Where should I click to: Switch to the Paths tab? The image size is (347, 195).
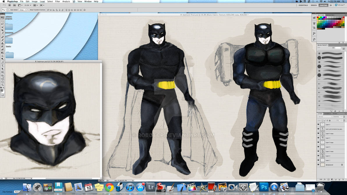point(335,114)
